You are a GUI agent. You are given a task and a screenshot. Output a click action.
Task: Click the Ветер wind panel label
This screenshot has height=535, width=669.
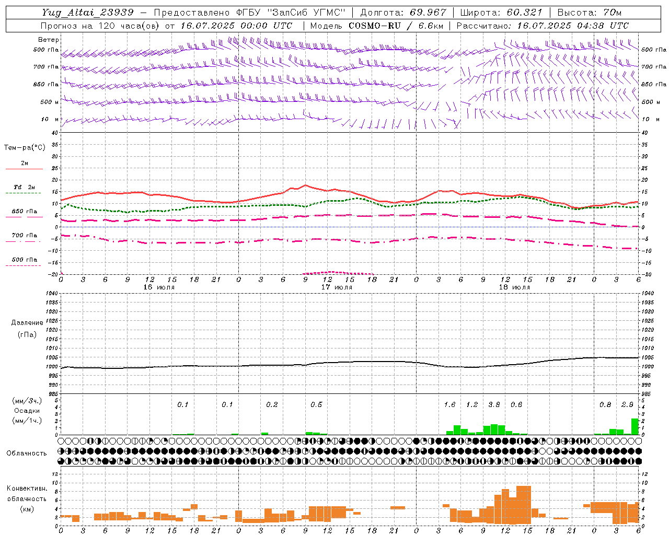pos(48,40)
